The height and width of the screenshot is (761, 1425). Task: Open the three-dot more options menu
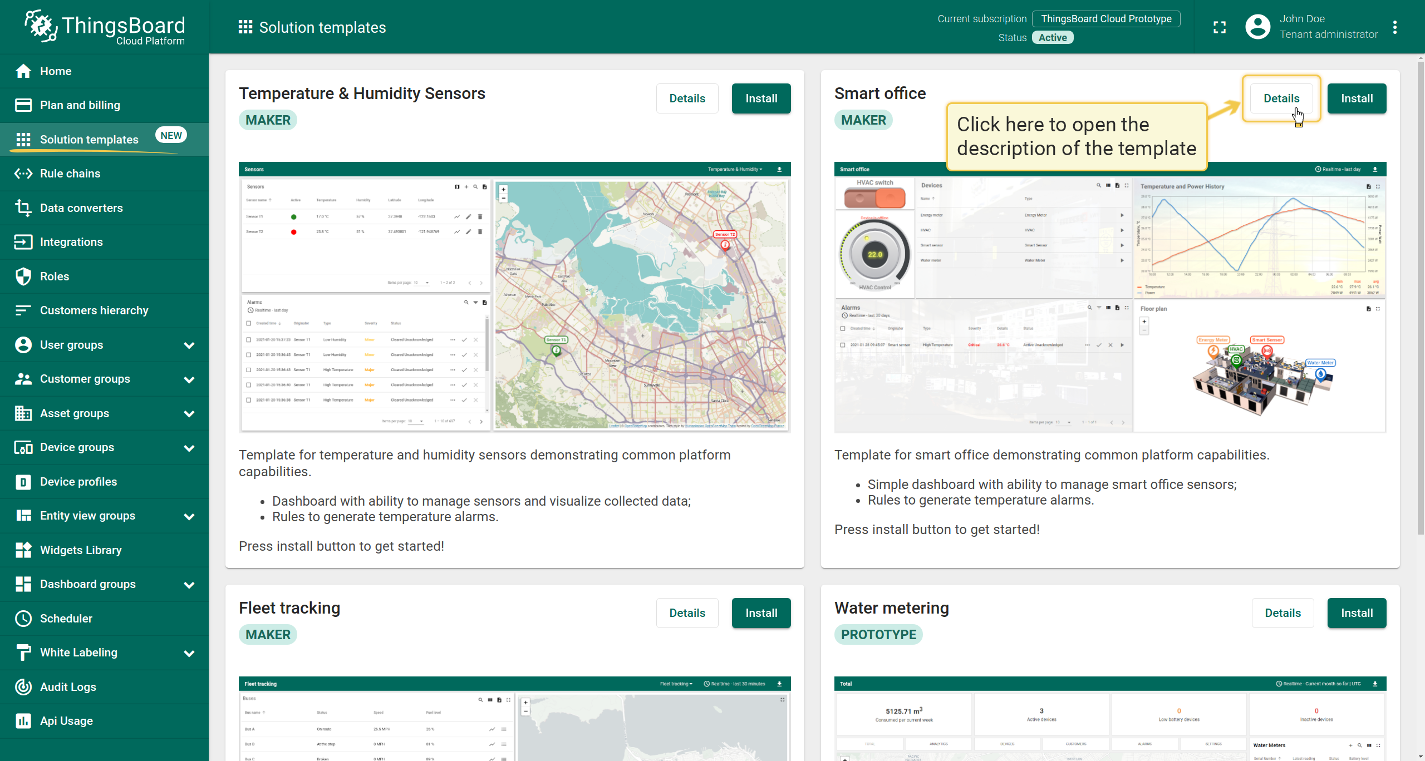1394,27
